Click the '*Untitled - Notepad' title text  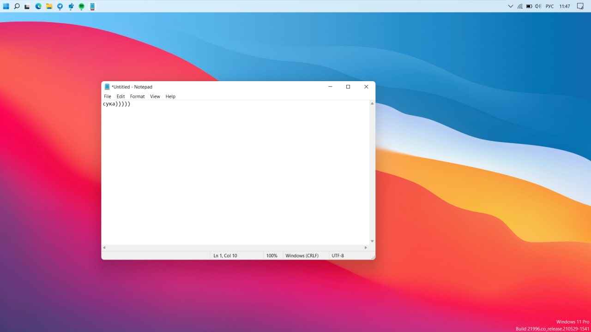132,87
